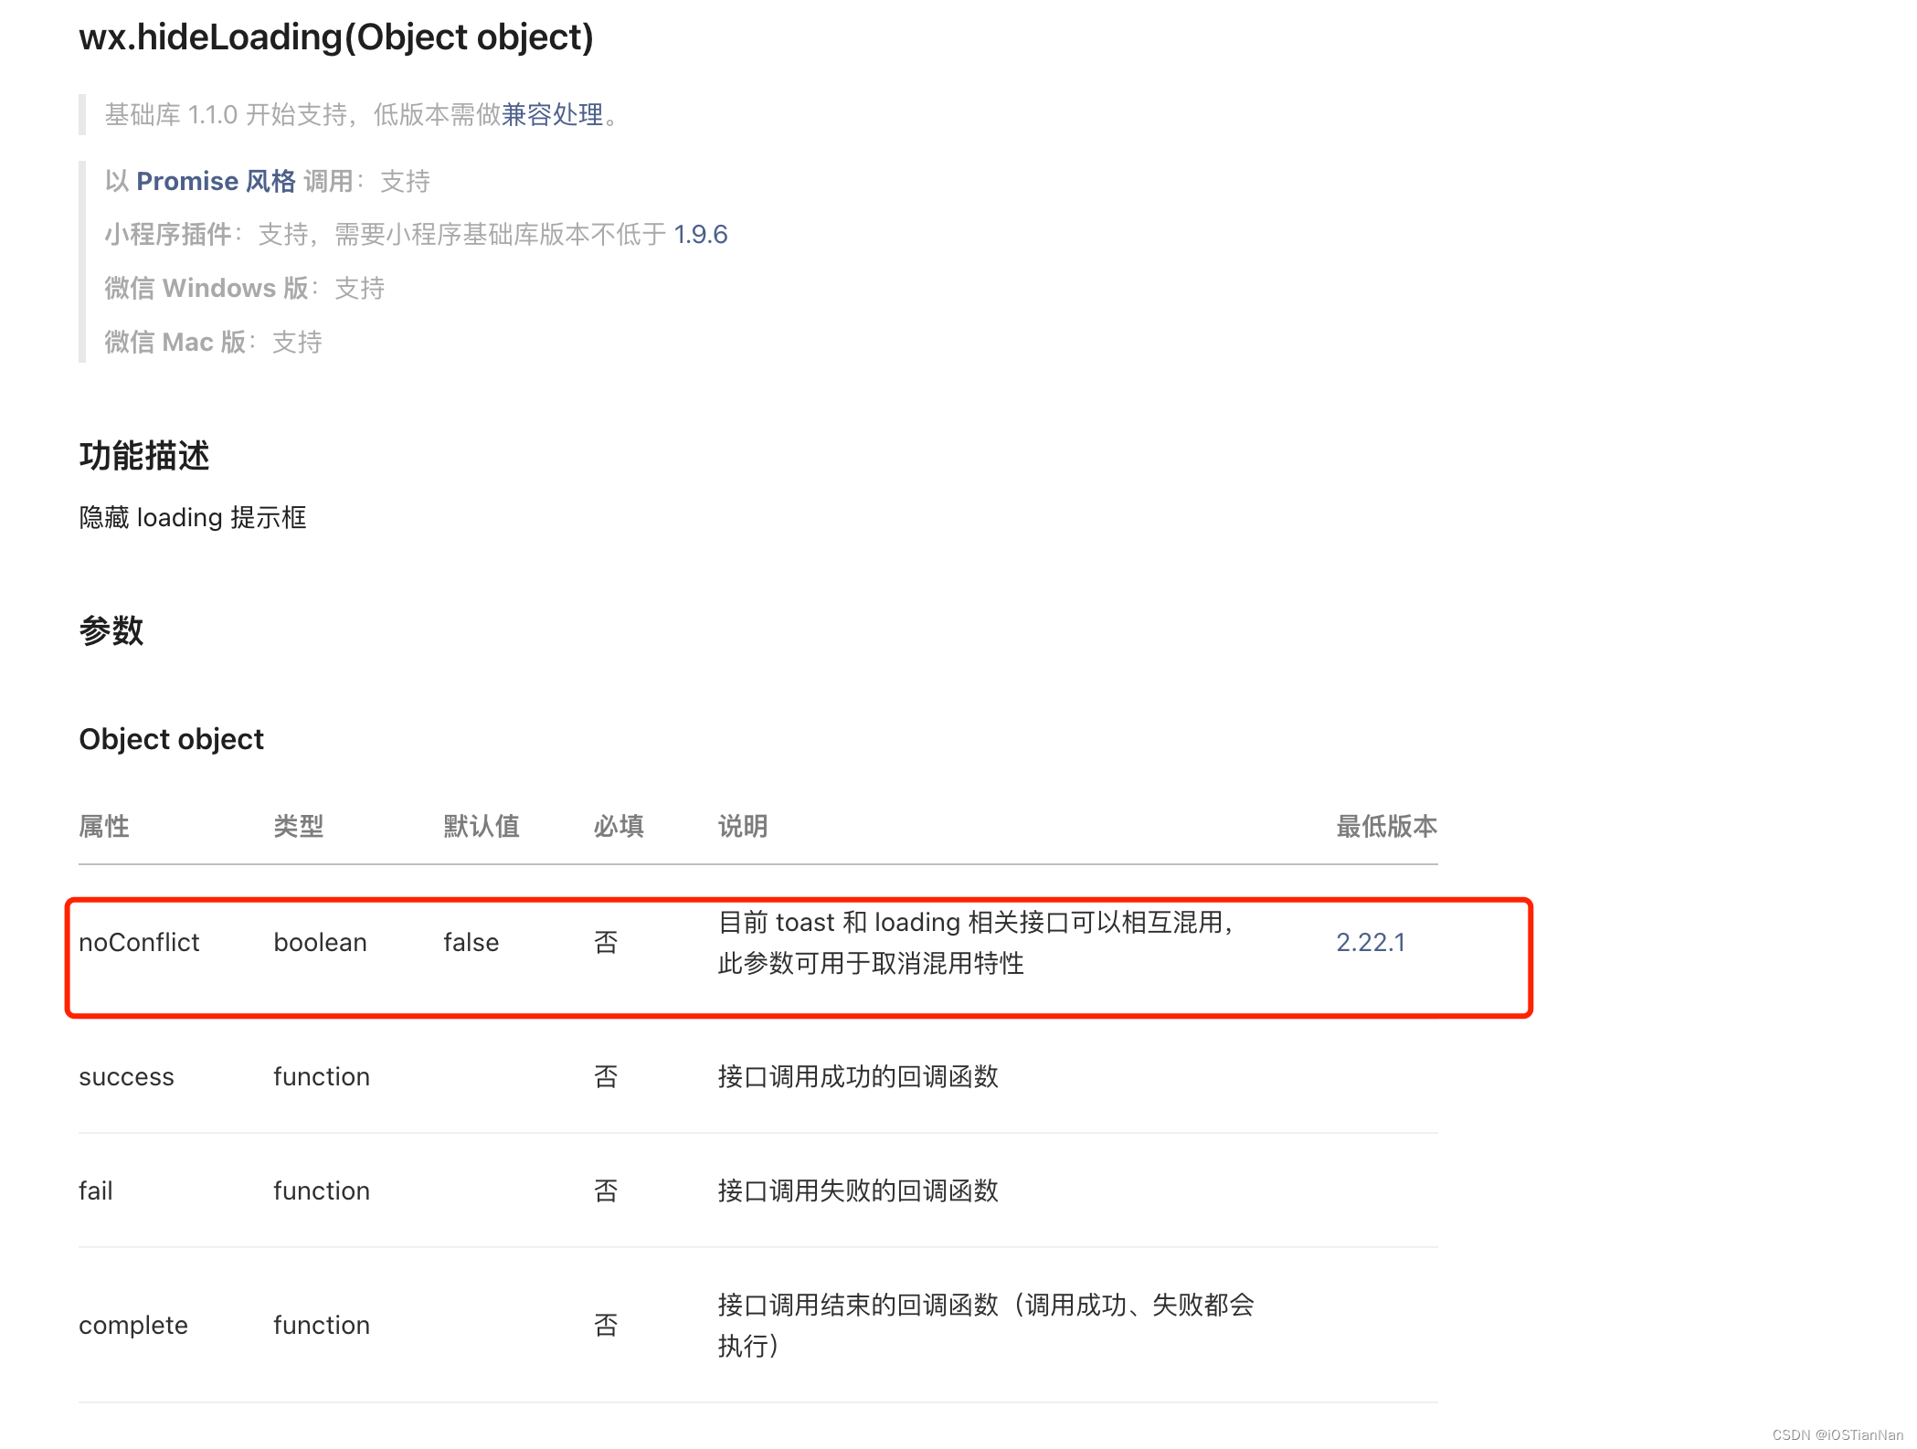Click the 功能描述 section heading
Screen dimensions: 1917x1449
click(x=144, y=455)
